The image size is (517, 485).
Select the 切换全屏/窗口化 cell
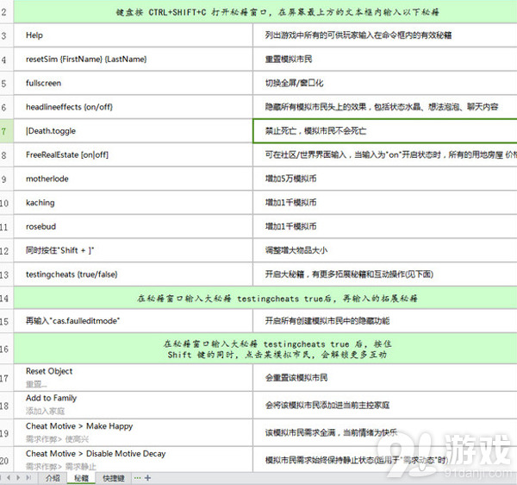[385, 83]
